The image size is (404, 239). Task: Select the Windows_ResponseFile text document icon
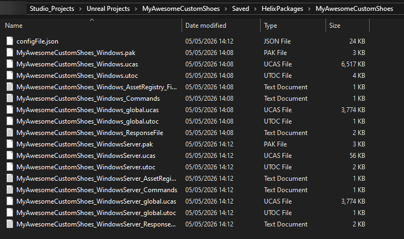[10, 132]
